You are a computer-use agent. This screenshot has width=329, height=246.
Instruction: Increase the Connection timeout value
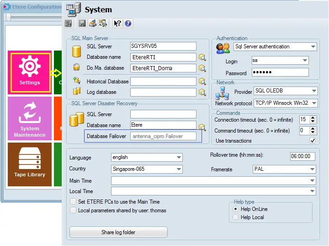[313, 118]
